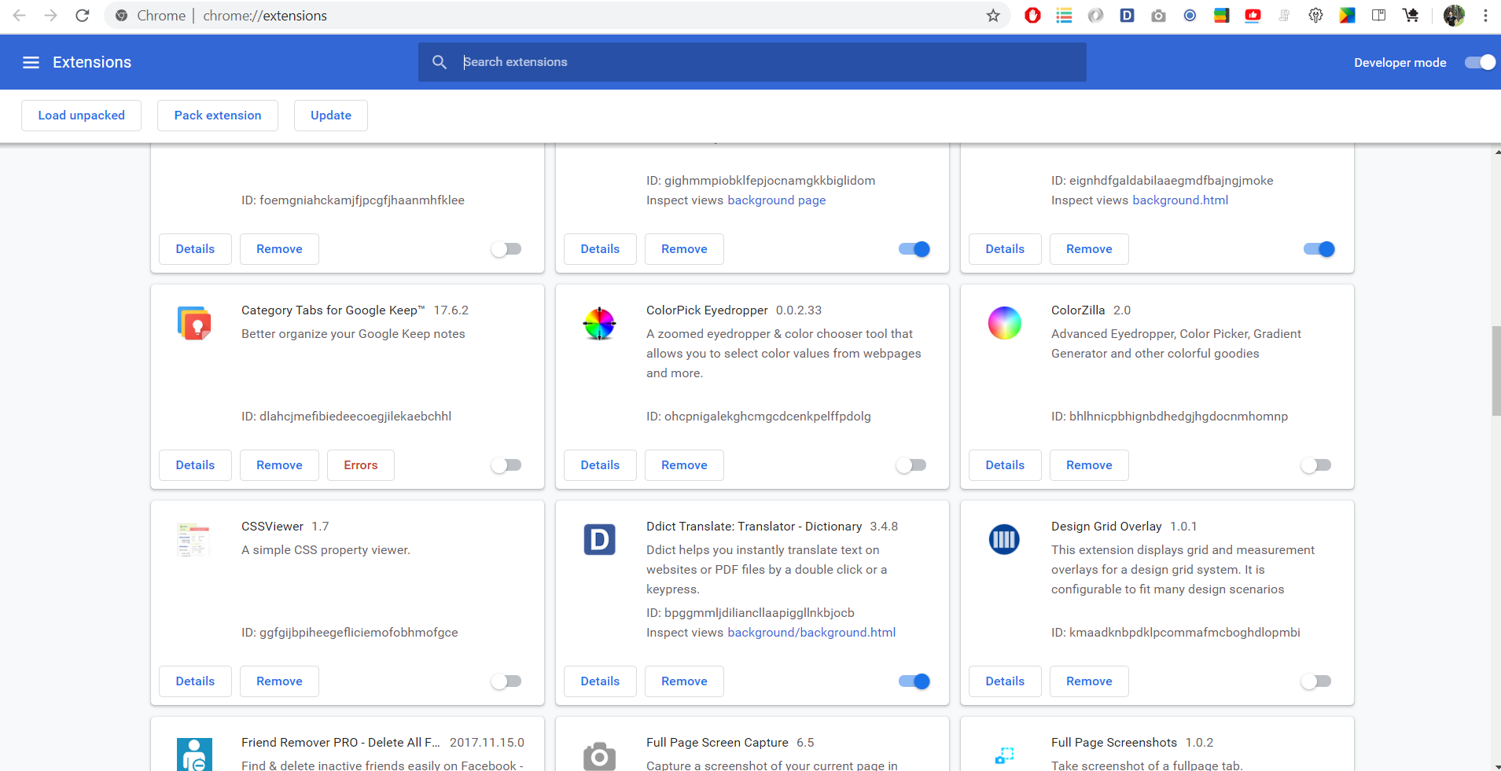This screenshot has width=1501, height=771.
Task: Click the camera screen capture toolbar icon
Action: pyautogui.click(x=1158, y=16)
